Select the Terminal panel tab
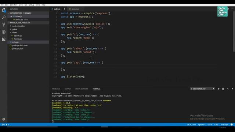This screenshot has width=235, height=132. point(96,89)
